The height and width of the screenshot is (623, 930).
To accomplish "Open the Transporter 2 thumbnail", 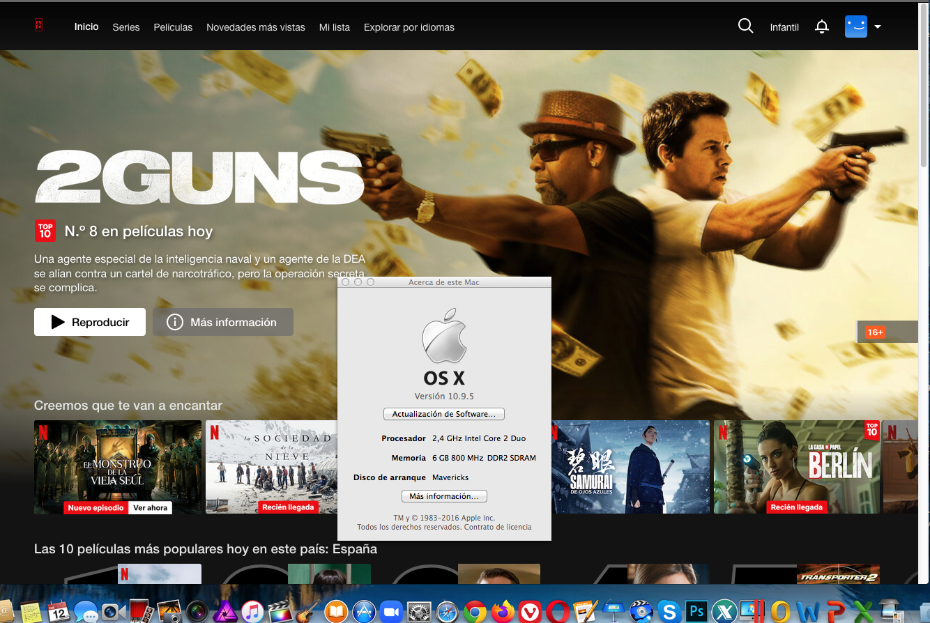I will tap(838, 574).
